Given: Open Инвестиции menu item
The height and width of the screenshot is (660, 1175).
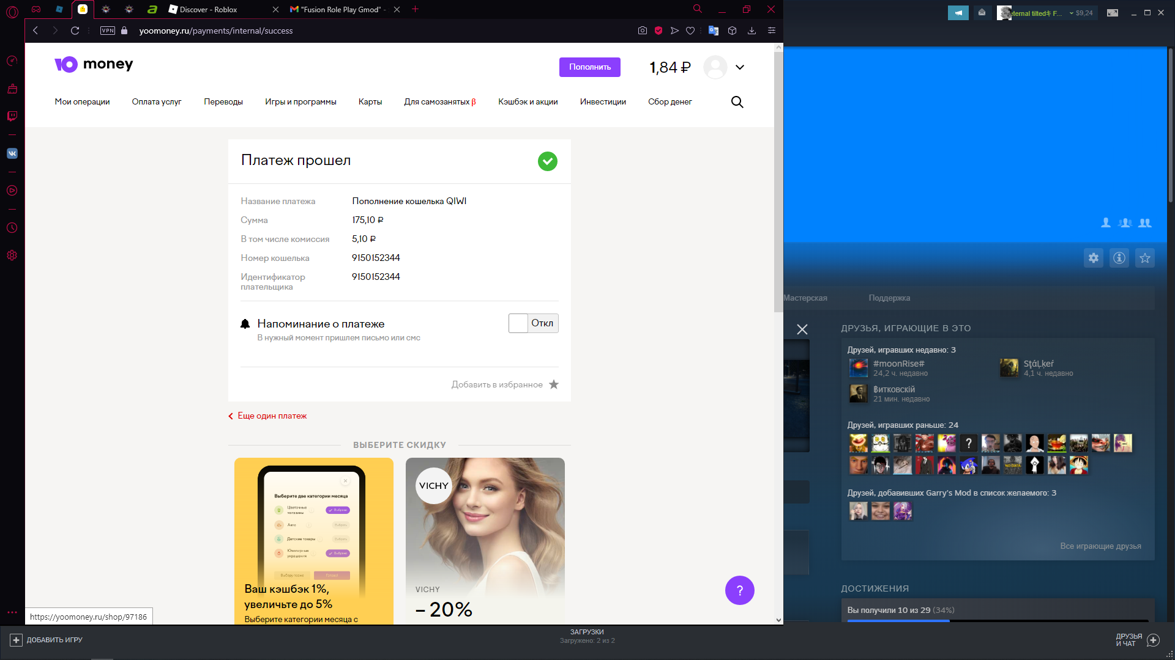Looking at the screenshot, I should point(603,102).
